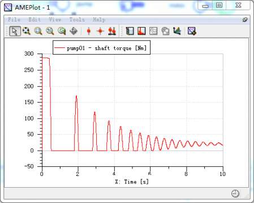
Task: Click the previous zoom magnifier icon
Action: coord(62,31)
